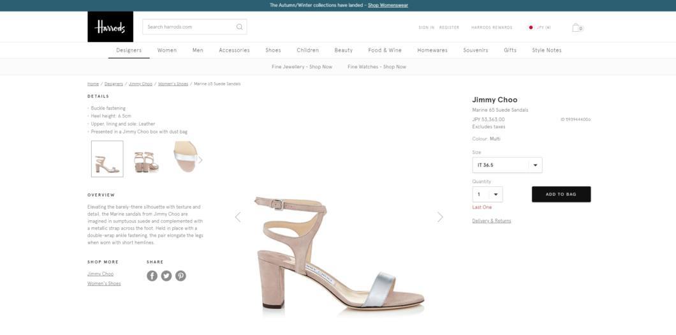Click the 'Last One' stock notice
This screenshot has height=335, width=676.
[x=482, y=207]
